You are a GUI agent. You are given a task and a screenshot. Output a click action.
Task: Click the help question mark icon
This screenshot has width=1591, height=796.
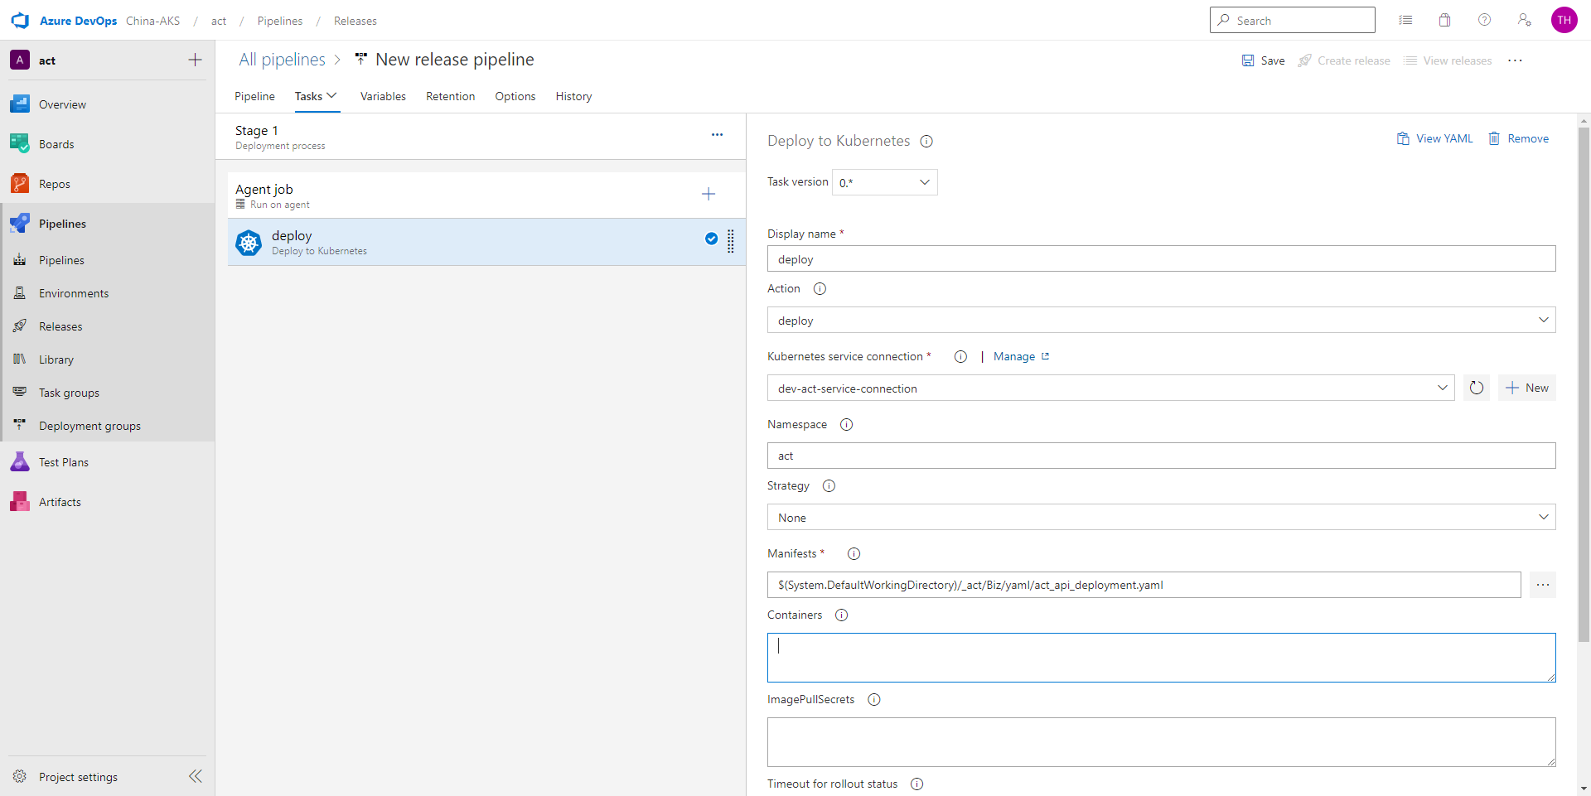coord(1484,21)
